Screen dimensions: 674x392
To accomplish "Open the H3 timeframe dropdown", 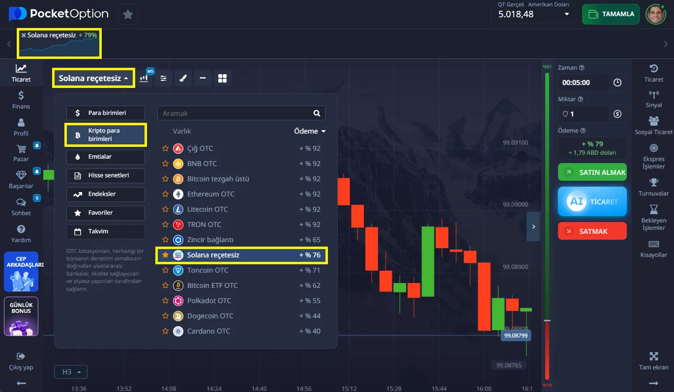I will pos(71,372).
